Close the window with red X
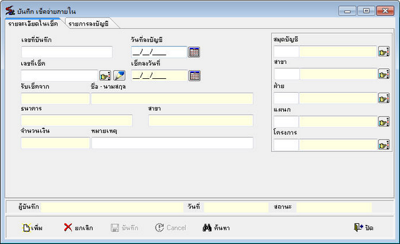This screenshot has height=244, width=400. (x=385, y=11)
